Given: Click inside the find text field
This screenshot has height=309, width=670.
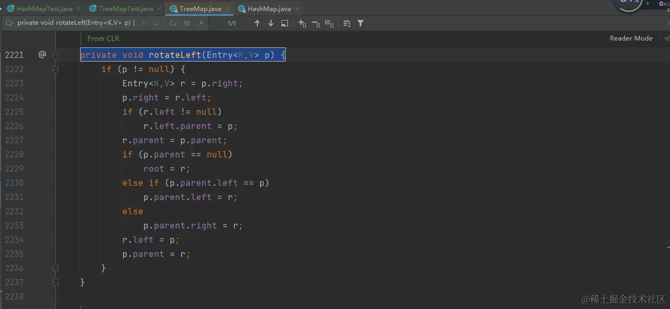Looking at the screenshot, I should (76, 23).
